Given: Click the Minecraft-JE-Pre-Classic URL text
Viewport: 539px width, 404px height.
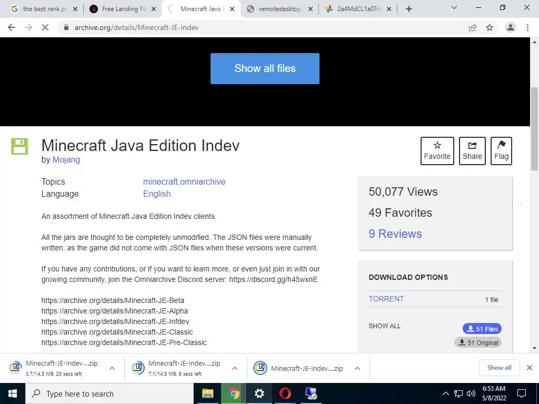Looking at the screenshot, I should coord(124,343).
